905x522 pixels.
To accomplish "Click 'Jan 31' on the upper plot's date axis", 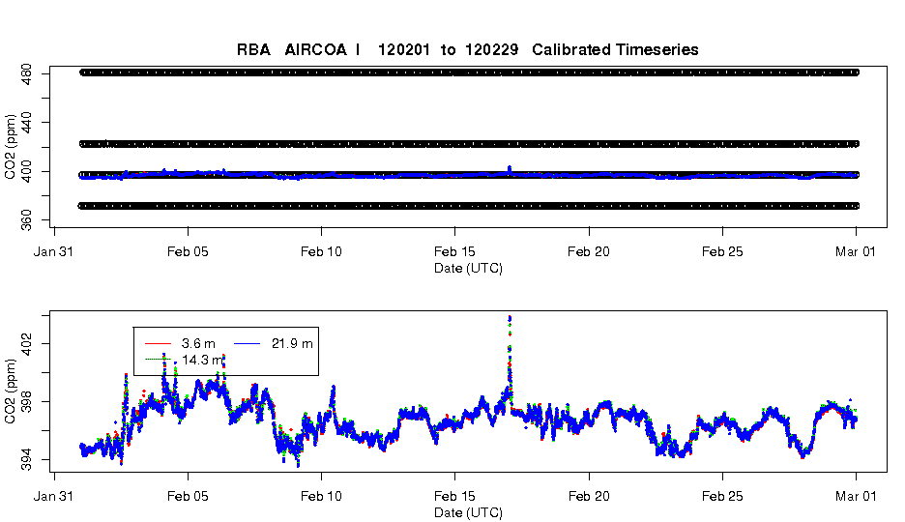I will (54, 252).
